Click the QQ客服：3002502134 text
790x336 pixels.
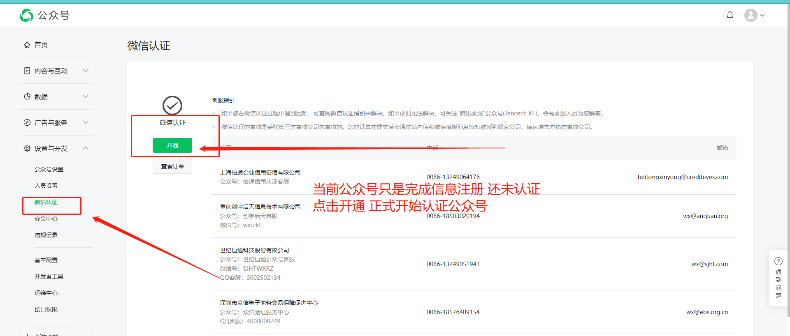[x=250, y=278]
